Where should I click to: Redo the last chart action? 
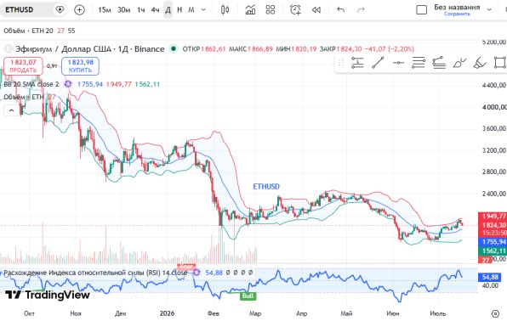(361, 9)
